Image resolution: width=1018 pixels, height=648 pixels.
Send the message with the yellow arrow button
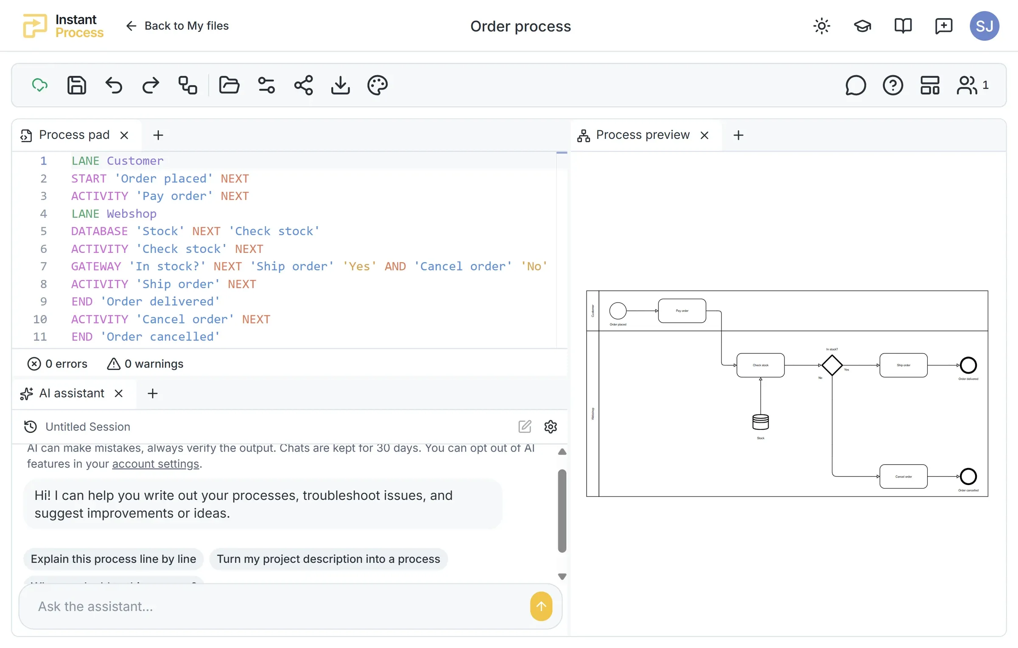(x=541, y=606)
